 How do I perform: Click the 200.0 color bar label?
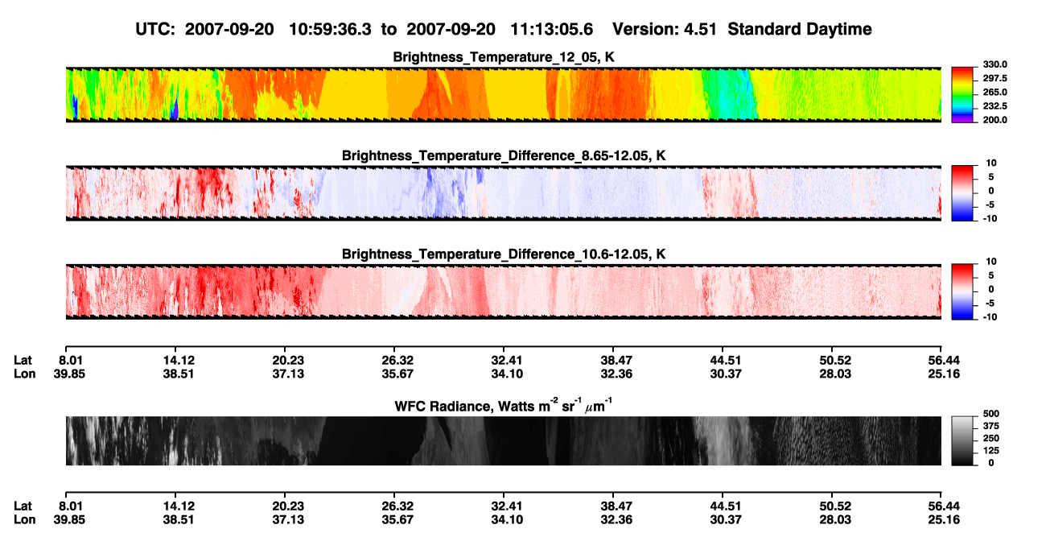coord(995,119)
